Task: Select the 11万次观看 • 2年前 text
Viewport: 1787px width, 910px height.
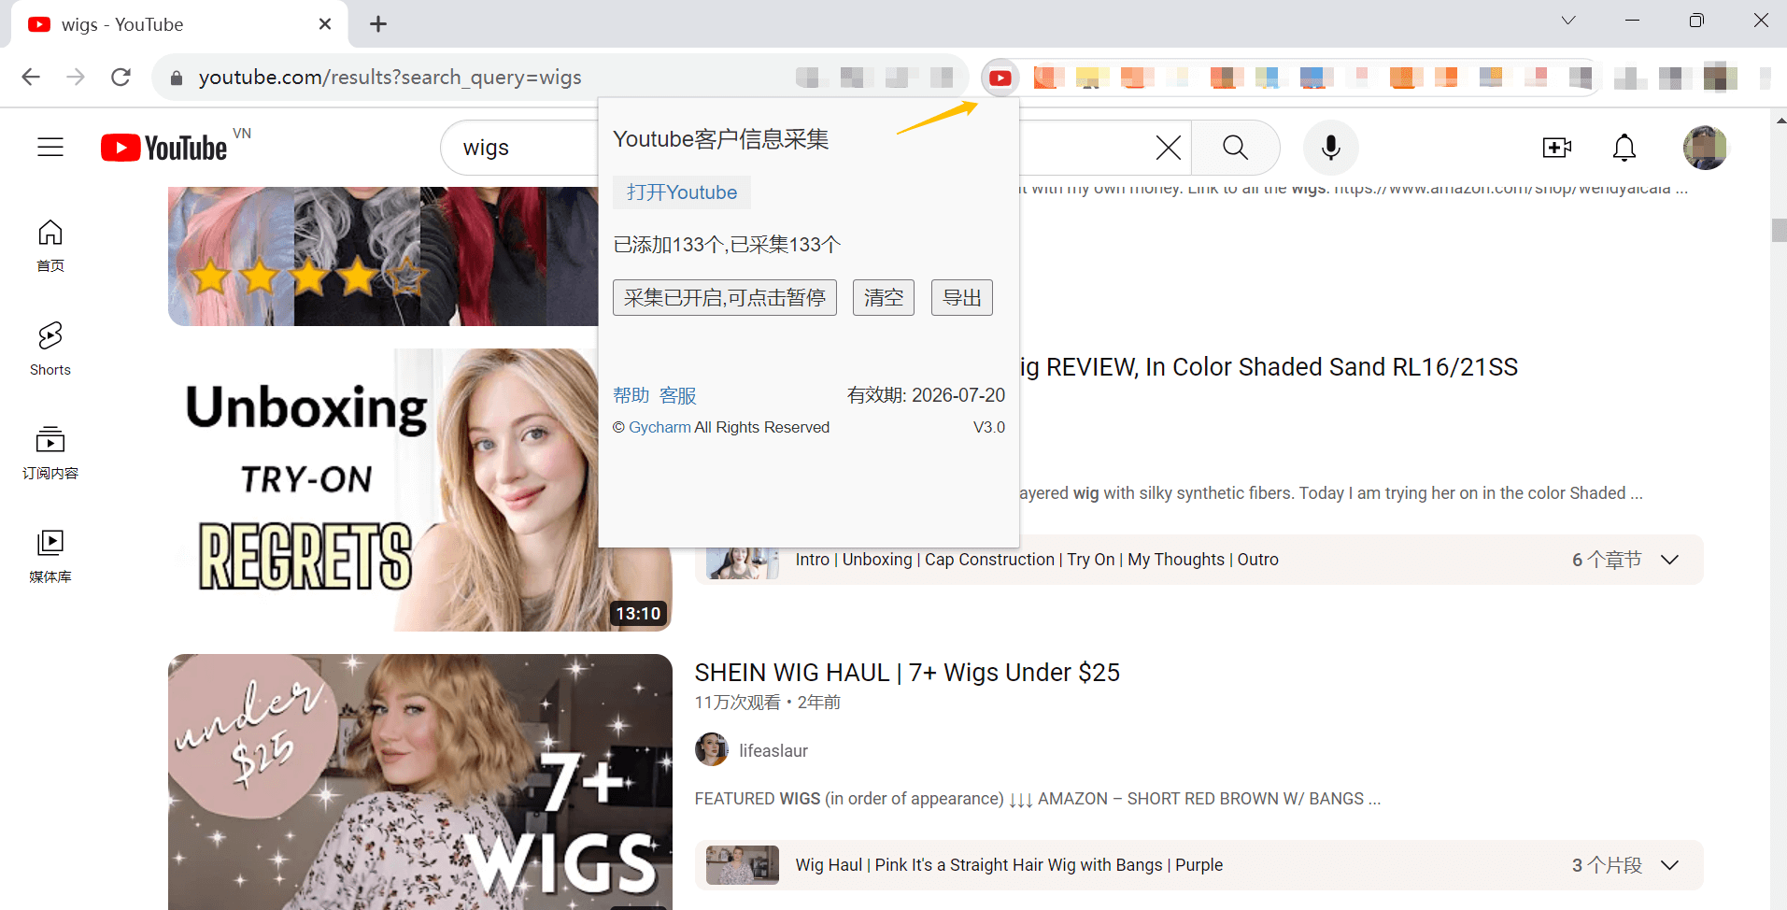Action: click(768, 703)
